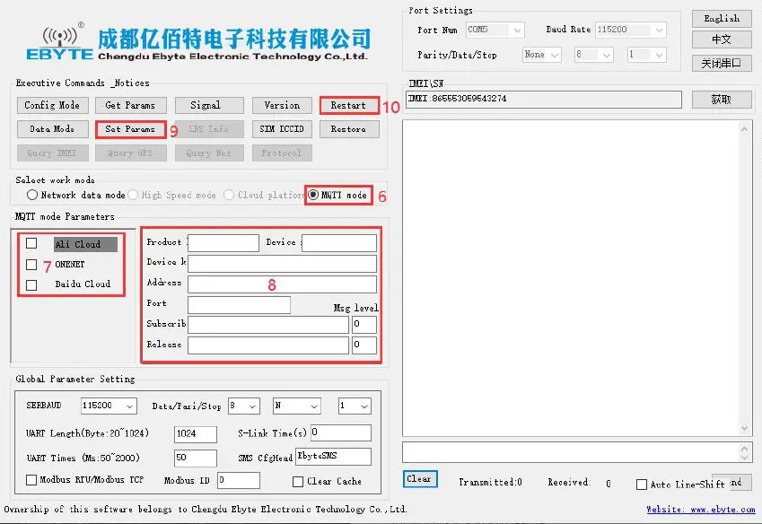Click the Device name input field
Viewport: 762px width, 524px height.
339,243
